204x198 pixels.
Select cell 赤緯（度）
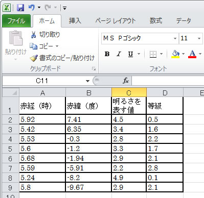coord(88,106)
